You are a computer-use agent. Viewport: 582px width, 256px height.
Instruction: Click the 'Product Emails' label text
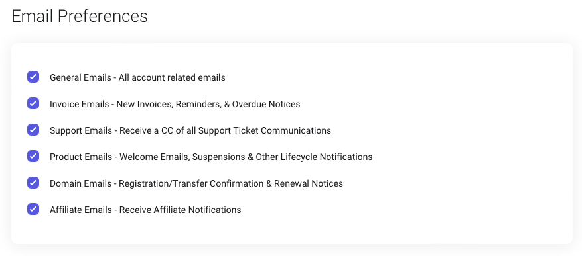click(x=81, y=157)
